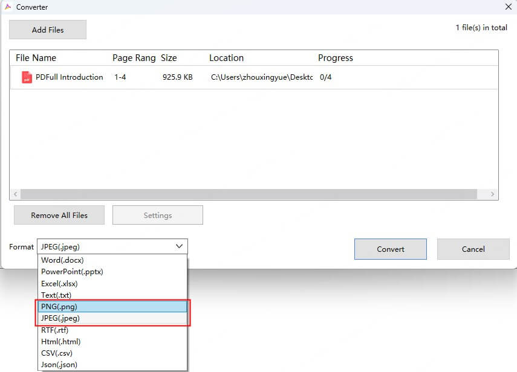Open the Settings dialog
This screenshot has width=517, height=372.
click(x=157, y=215)
